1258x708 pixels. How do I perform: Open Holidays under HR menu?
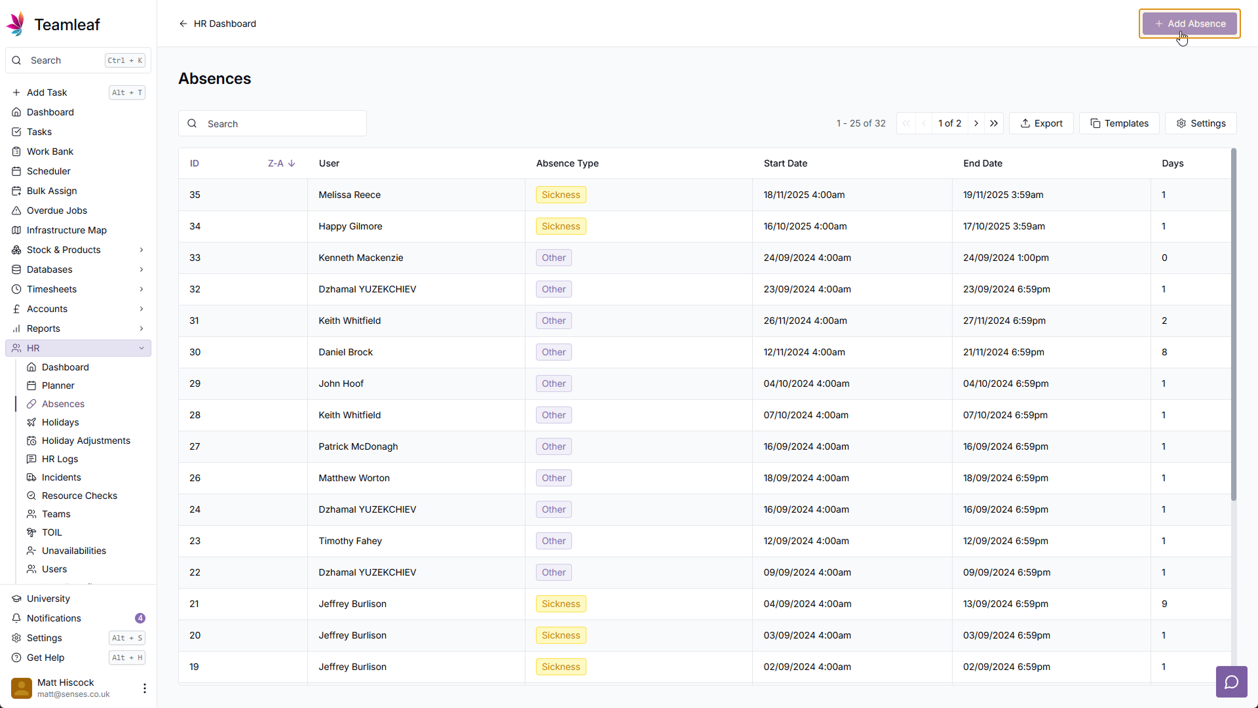coord(60,422)
